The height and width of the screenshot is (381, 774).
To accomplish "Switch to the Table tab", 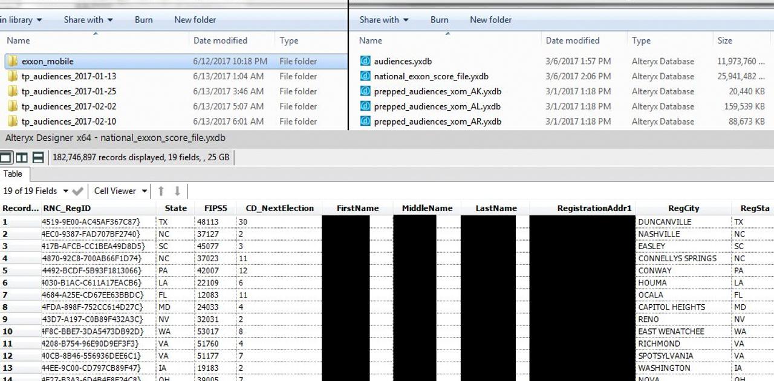I will click(x=13, y=174).
